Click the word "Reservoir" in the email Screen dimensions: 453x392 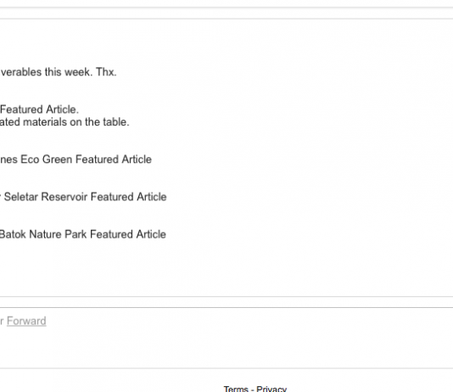coord(64,197)
